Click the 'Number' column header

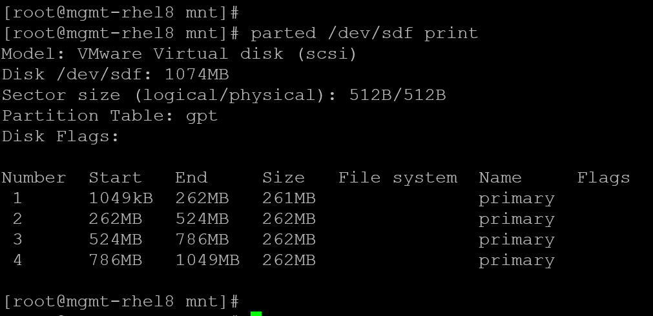[x=34, y=178]
